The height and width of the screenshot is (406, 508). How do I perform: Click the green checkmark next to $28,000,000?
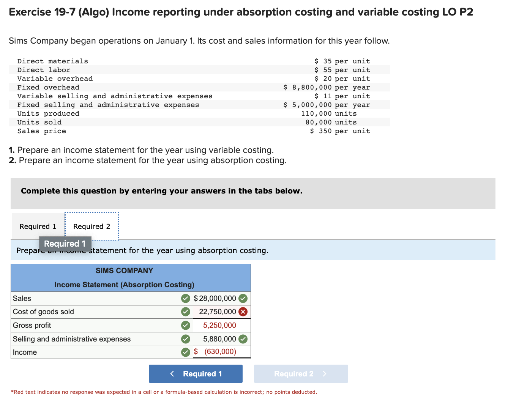point(243,298)
